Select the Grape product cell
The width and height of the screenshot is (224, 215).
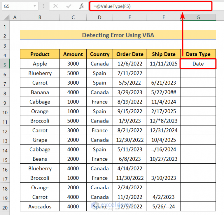tap(40, 140)
